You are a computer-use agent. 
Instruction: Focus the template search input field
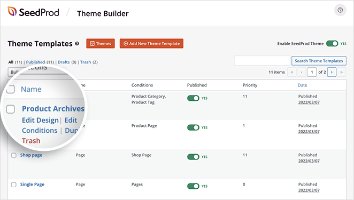262,61
